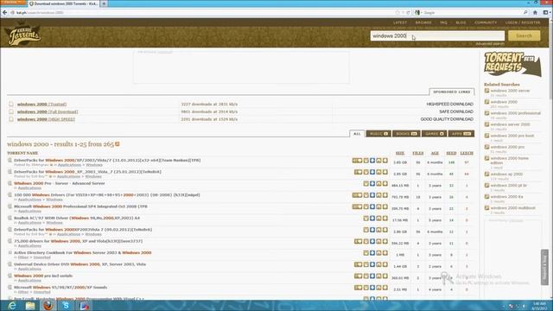553x311 pixels.
Task: Open comments icon on 75,000 drivers row
Action: point(358,241)
